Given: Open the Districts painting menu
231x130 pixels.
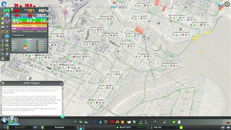Looking at the screenshot, I should [86, 122].
